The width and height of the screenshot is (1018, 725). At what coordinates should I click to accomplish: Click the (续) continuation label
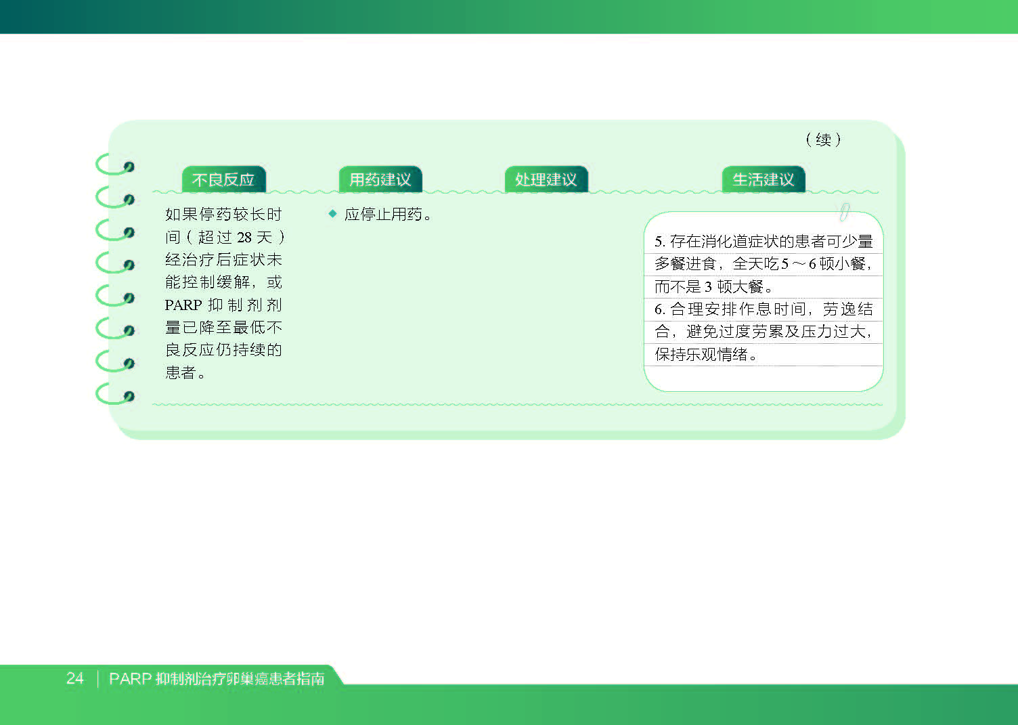pos(823,139)
